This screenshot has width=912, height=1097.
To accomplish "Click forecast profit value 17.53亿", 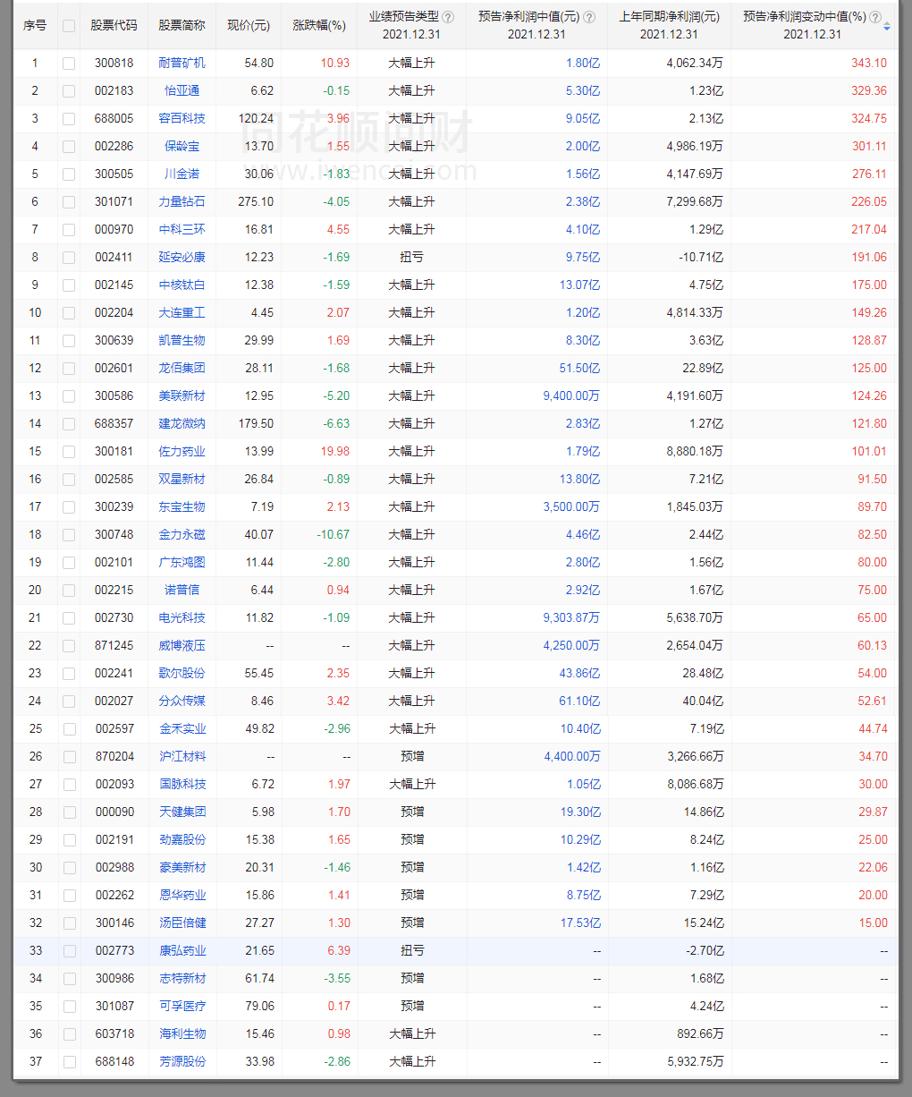I will pos(580,923).
